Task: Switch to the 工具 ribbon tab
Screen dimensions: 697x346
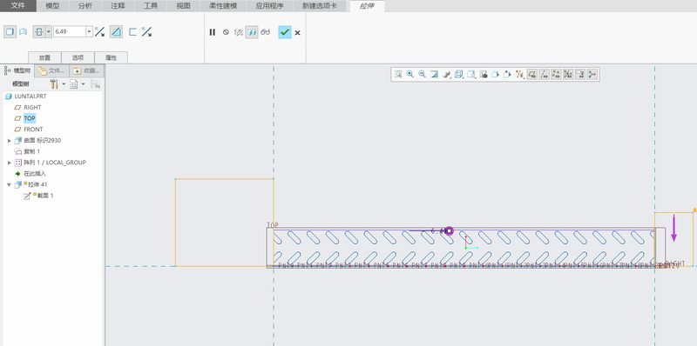Action: tap(151, 6)
